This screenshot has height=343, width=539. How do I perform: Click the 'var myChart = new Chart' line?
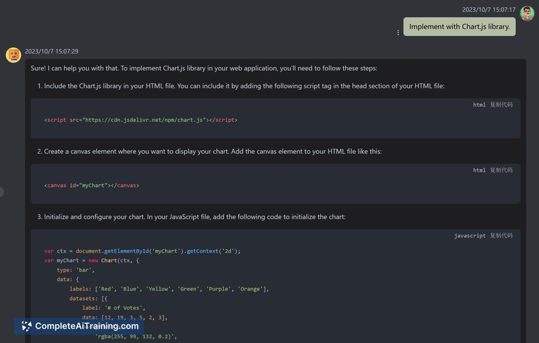tap(91, 260)
